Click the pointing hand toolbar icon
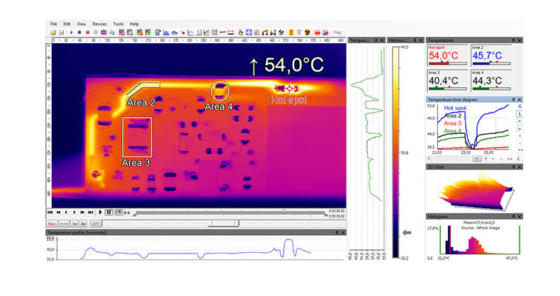The image size is (560, 296). [x=241, y=33]
